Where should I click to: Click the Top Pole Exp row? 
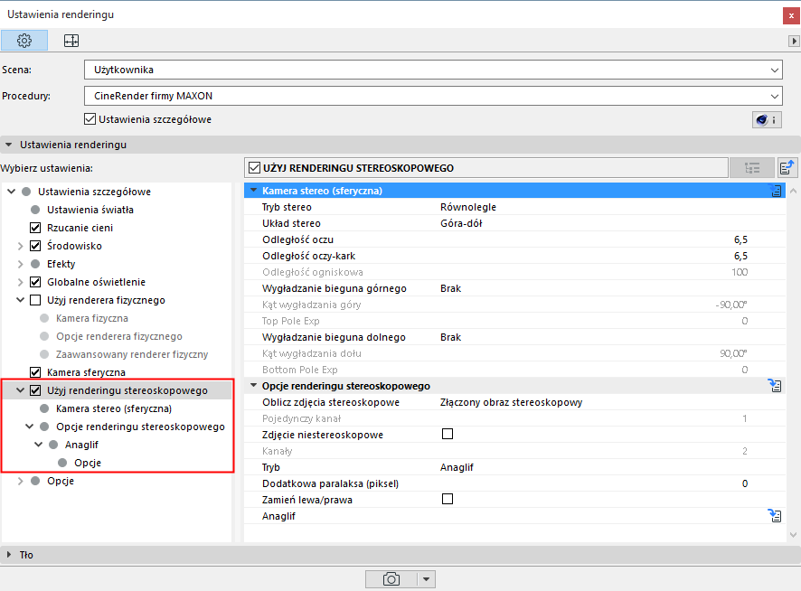tap(515, 321)
